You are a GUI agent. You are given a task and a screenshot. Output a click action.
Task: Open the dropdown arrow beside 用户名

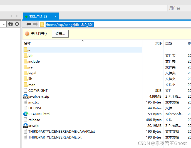[x=163, y=8]
